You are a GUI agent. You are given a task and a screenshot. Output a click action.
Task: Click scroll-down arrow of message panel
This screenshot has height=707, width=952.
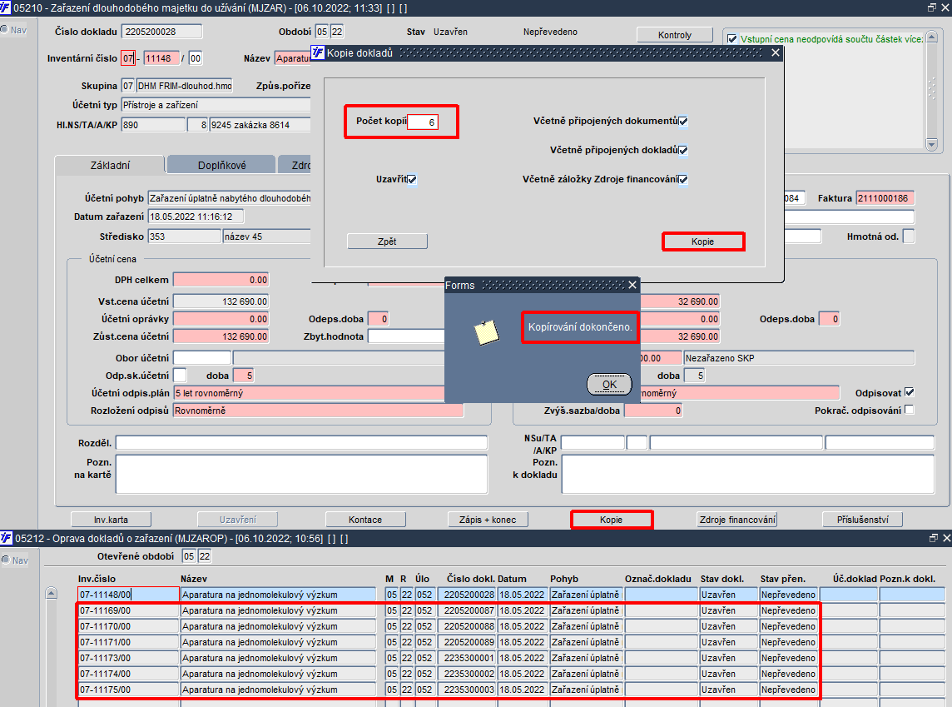932,144
